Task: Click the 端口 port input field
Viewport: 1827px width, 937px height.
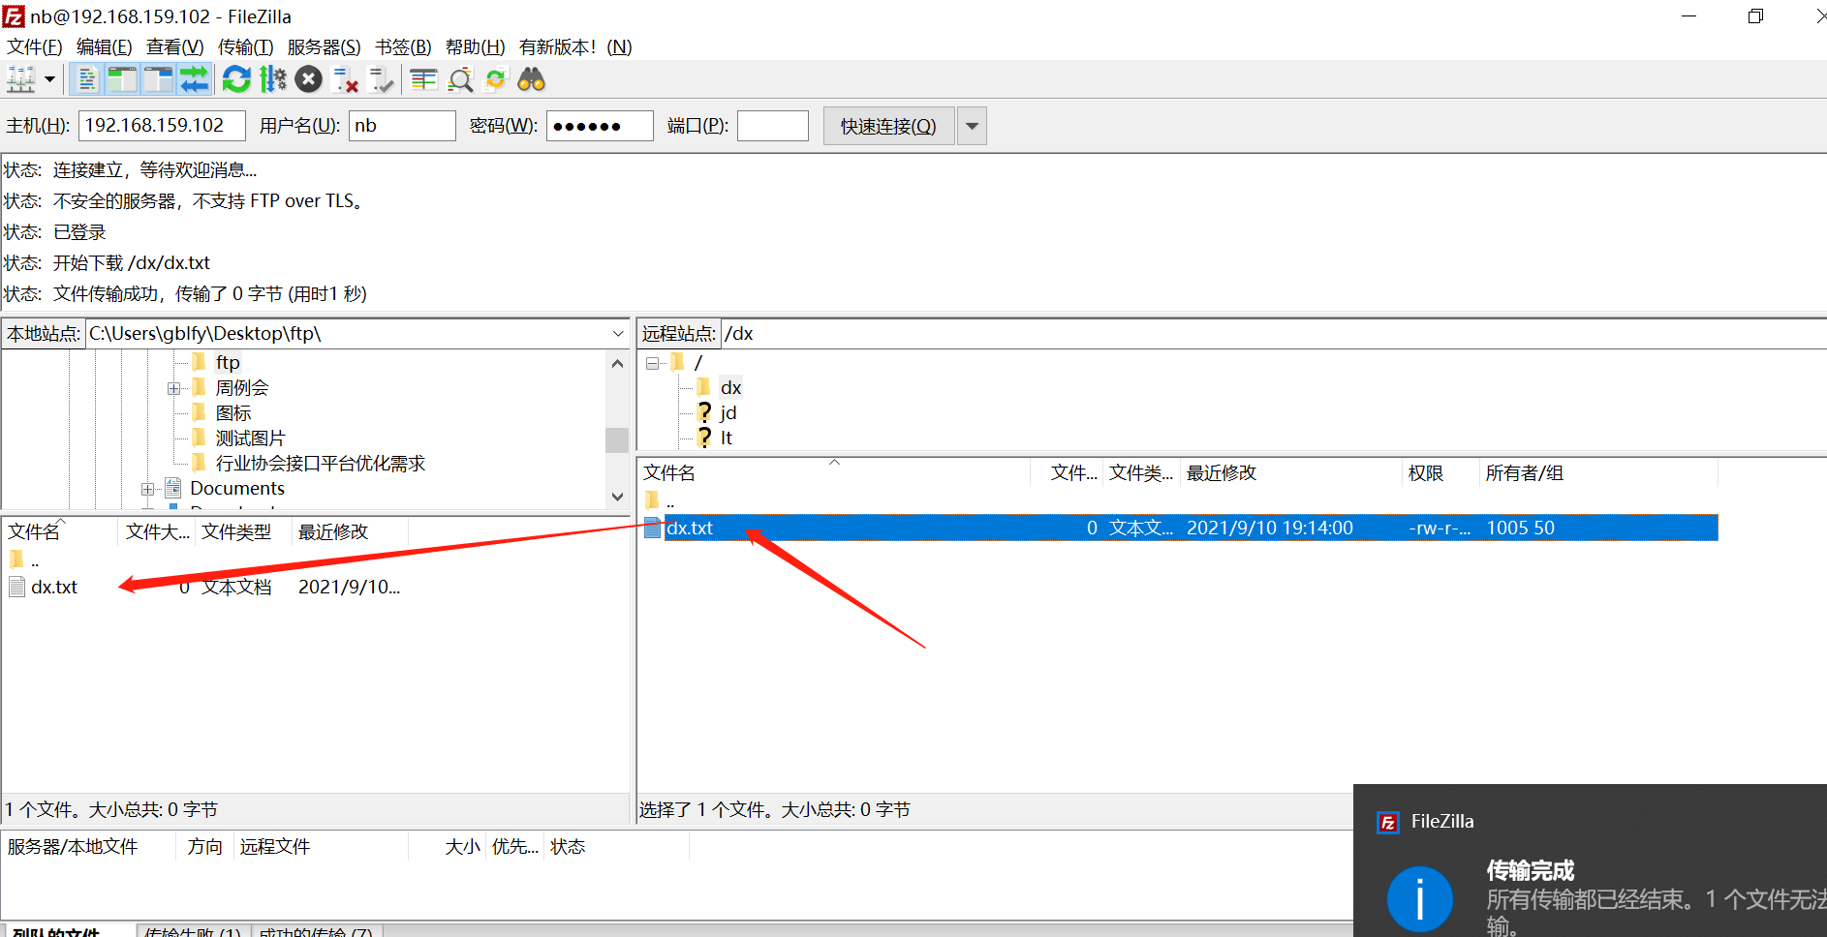Action: pyautogui.click(x=773, y=126)
